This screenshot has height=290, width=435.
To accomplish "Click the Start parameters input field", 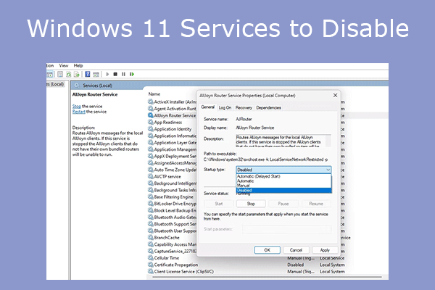I will pos(287,229).
